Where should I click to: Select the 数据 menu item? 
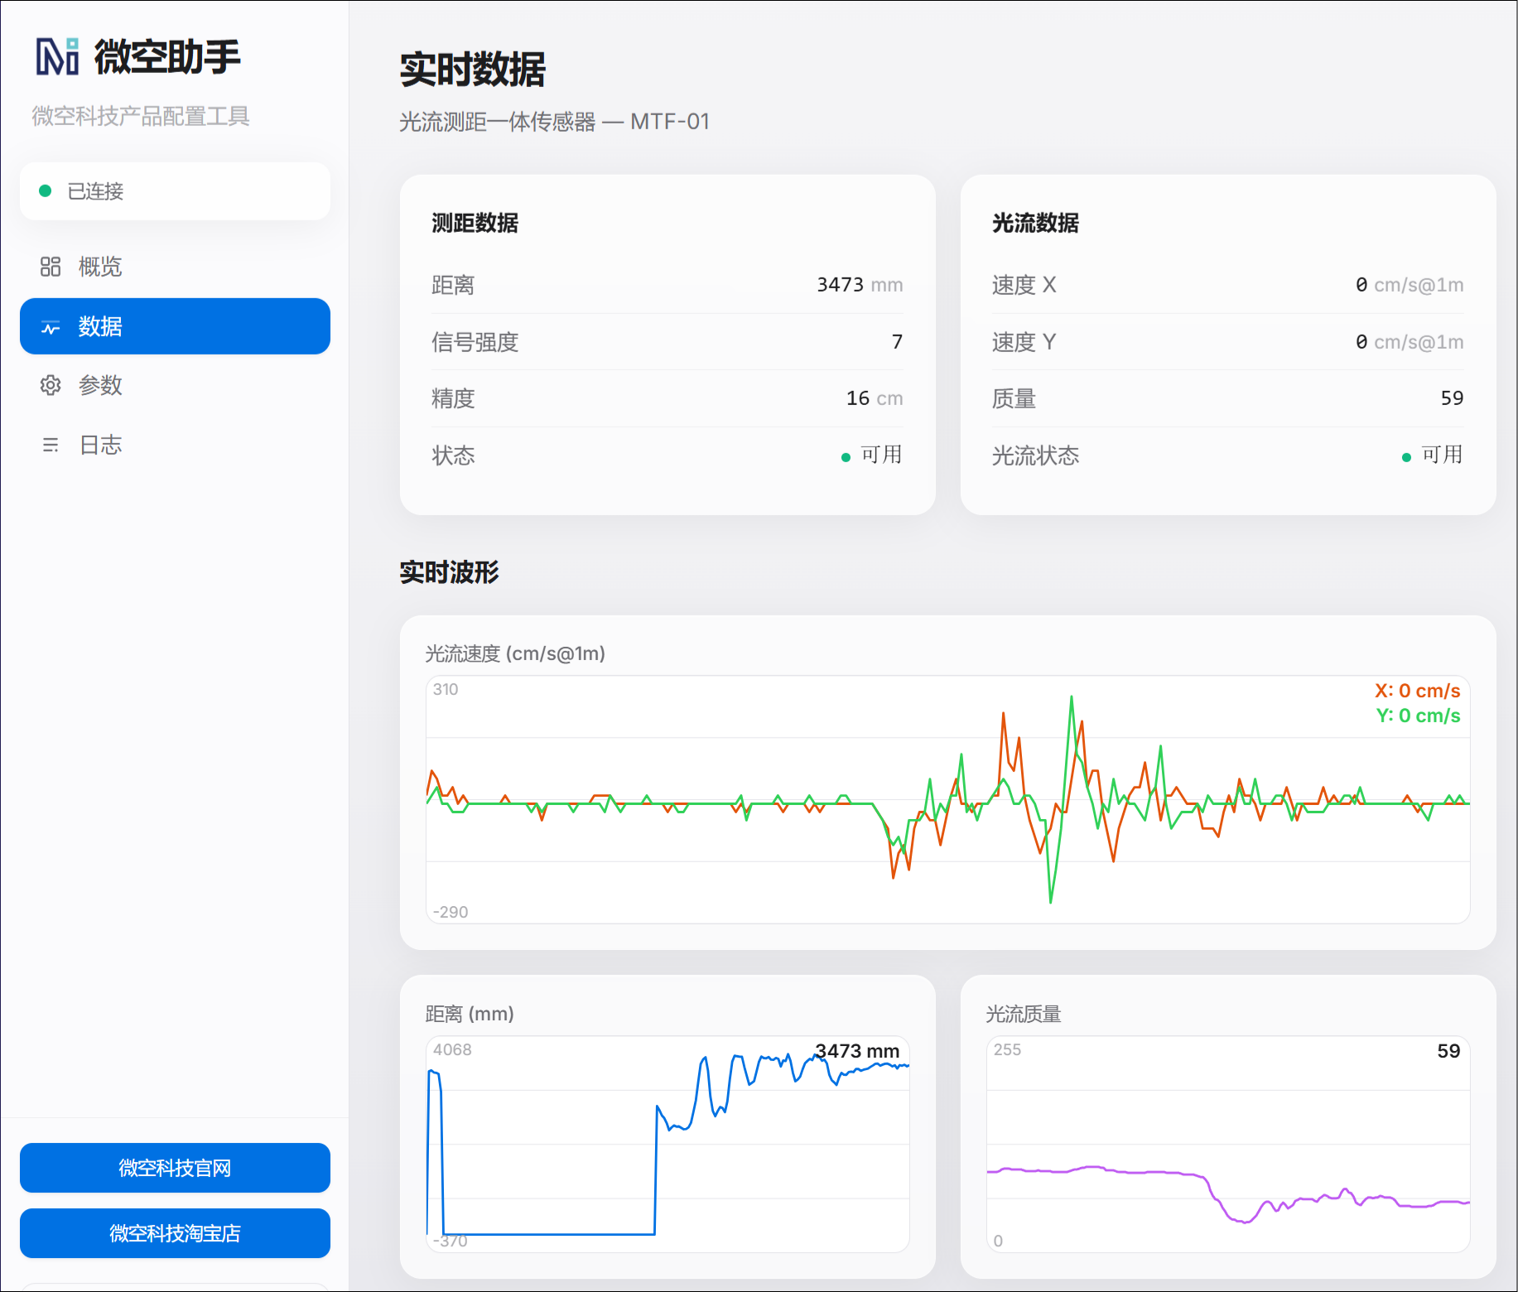click(x=175, y=326)
